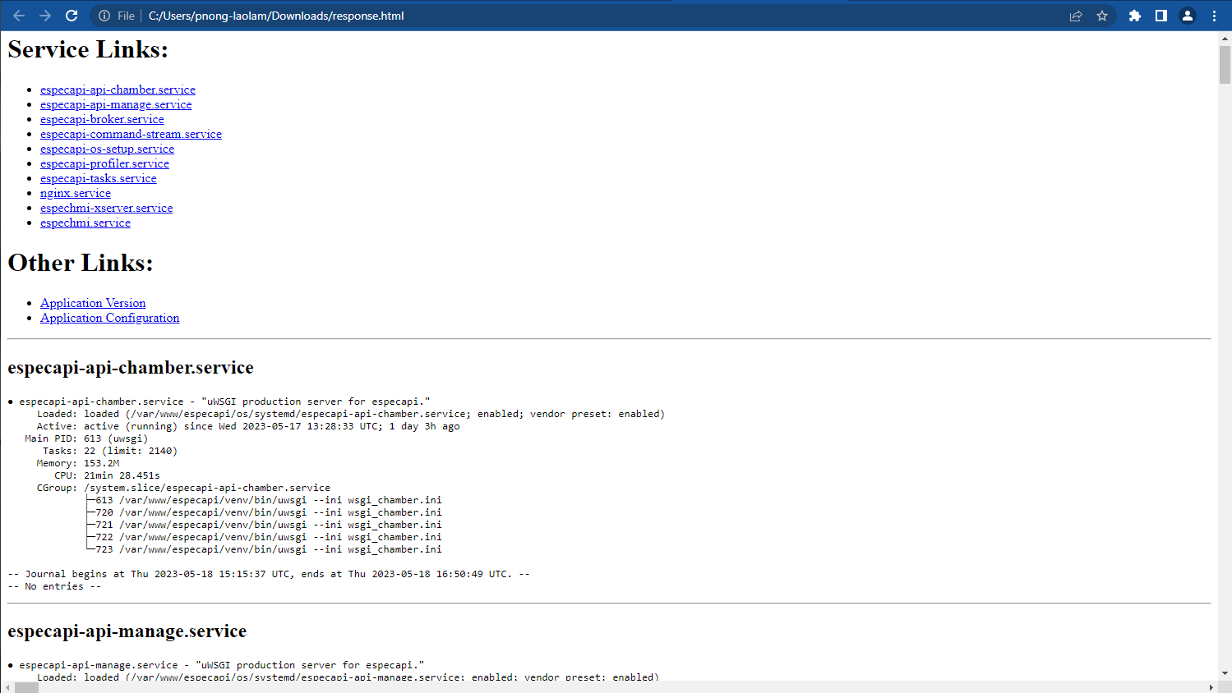This screenshot has height=693, width=1232.
Task: Click the address bar file path
Action: [276, 16]
